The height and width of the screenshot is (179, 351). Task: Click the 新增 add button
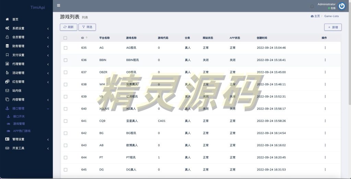(x=333, y=27)
